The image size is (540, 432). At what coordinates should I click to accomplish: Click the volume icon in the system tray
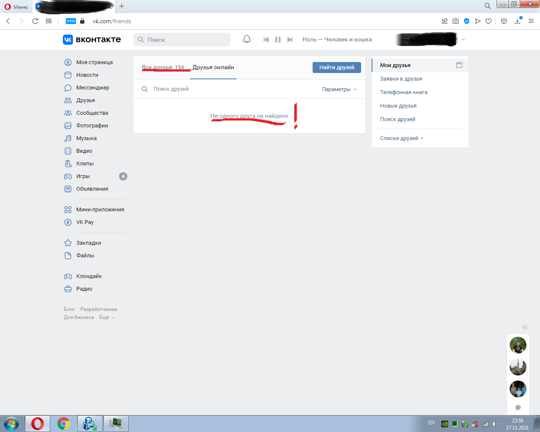coord(495,424)
